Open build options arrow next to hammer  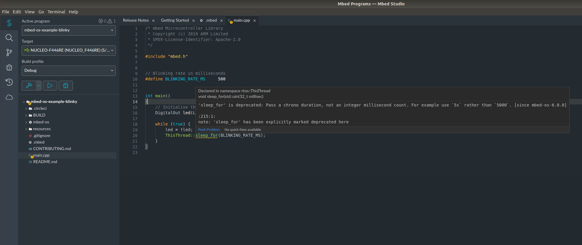click(x=38, y=85)
